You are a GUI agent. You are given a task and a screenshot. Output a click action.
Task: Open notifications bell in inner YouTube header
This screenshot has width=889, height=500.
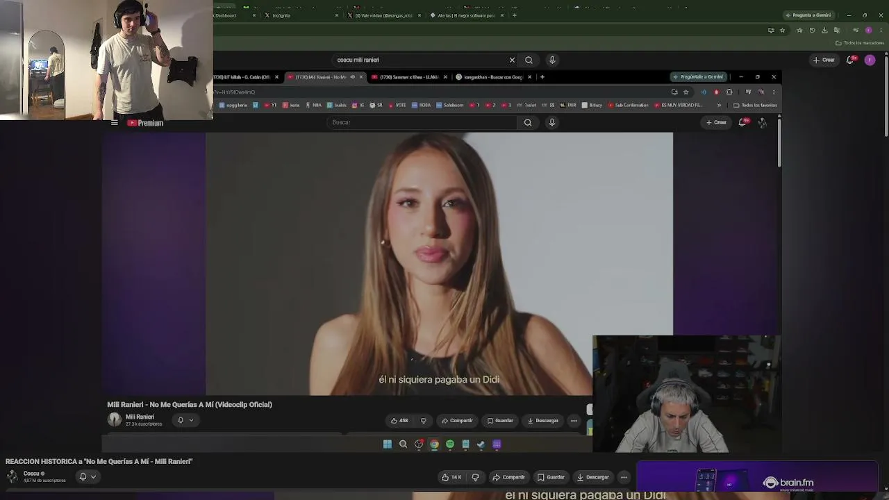coord(742,122)
